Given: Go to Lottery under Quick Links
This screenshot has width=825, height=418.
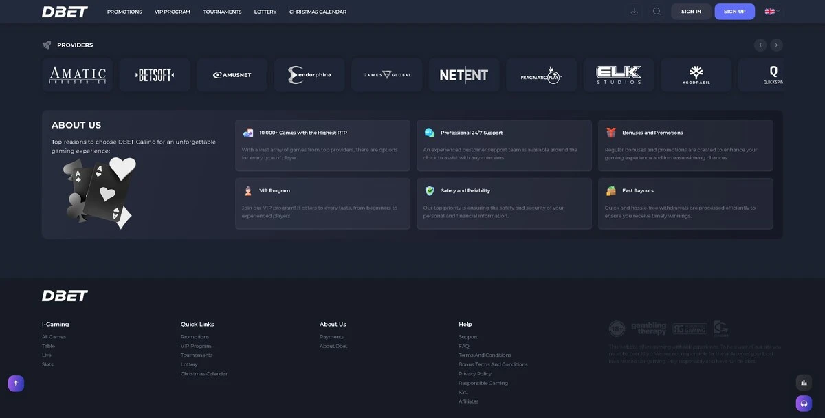Looking at the screenshot, I should click(189, 364).
